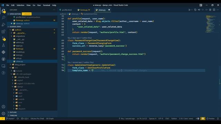The image size is (221, 124).
Task: Open the Run and Debug view
Action: pyautogui.click(x=3, y=24)
